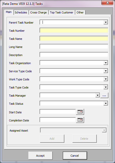Focus the yellow Task Name field
Viewport: 115px width, 163px height.
pyautogui.click(x=74, y=39)
